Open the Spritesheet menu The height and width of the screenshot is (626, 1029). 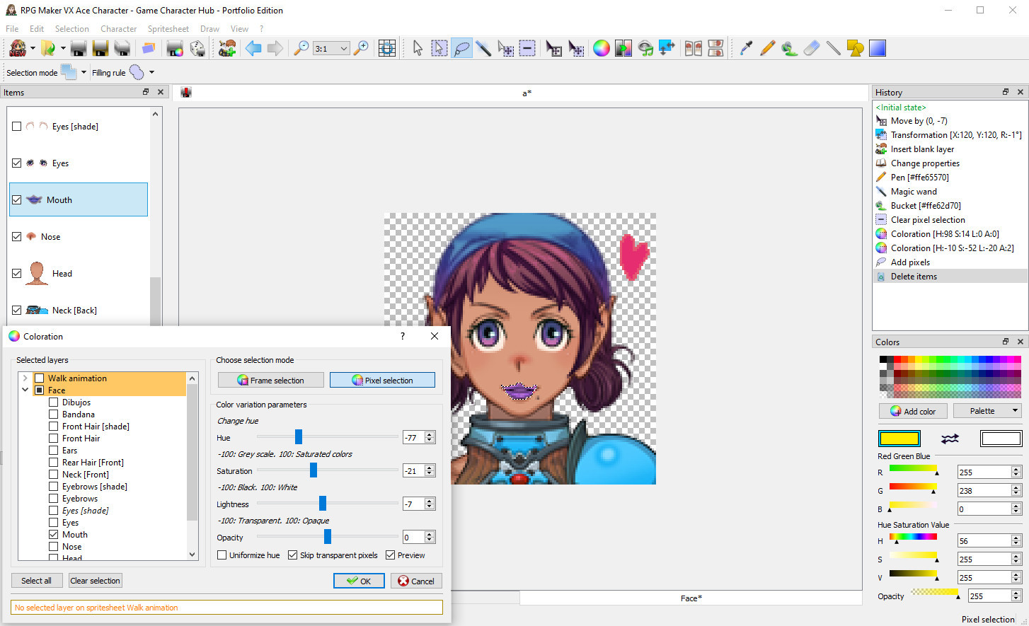pyautogui.click(x=168, y=28)
